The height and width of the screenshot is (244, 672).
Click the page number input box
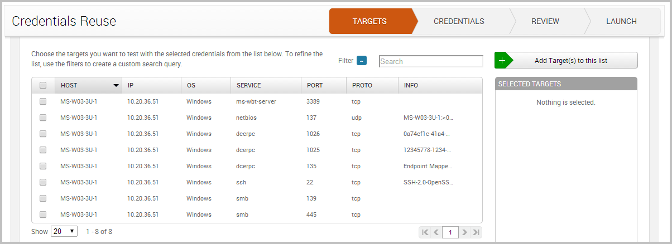pyautogui.click(x=450, y=232)
